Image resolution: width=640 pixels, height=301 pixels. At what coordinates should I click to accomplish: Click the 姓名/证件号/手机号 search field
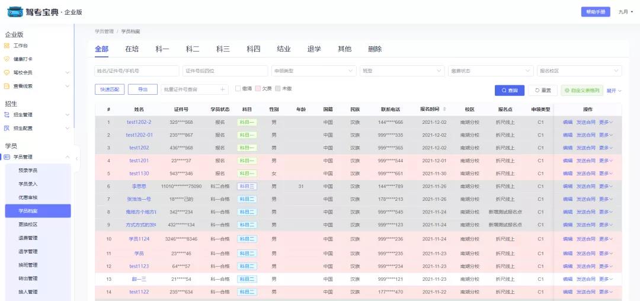point(137,71)
